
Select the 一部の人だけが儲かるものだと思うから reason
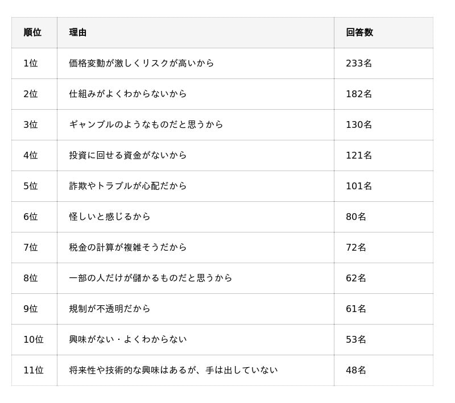[x=151, y=278]
